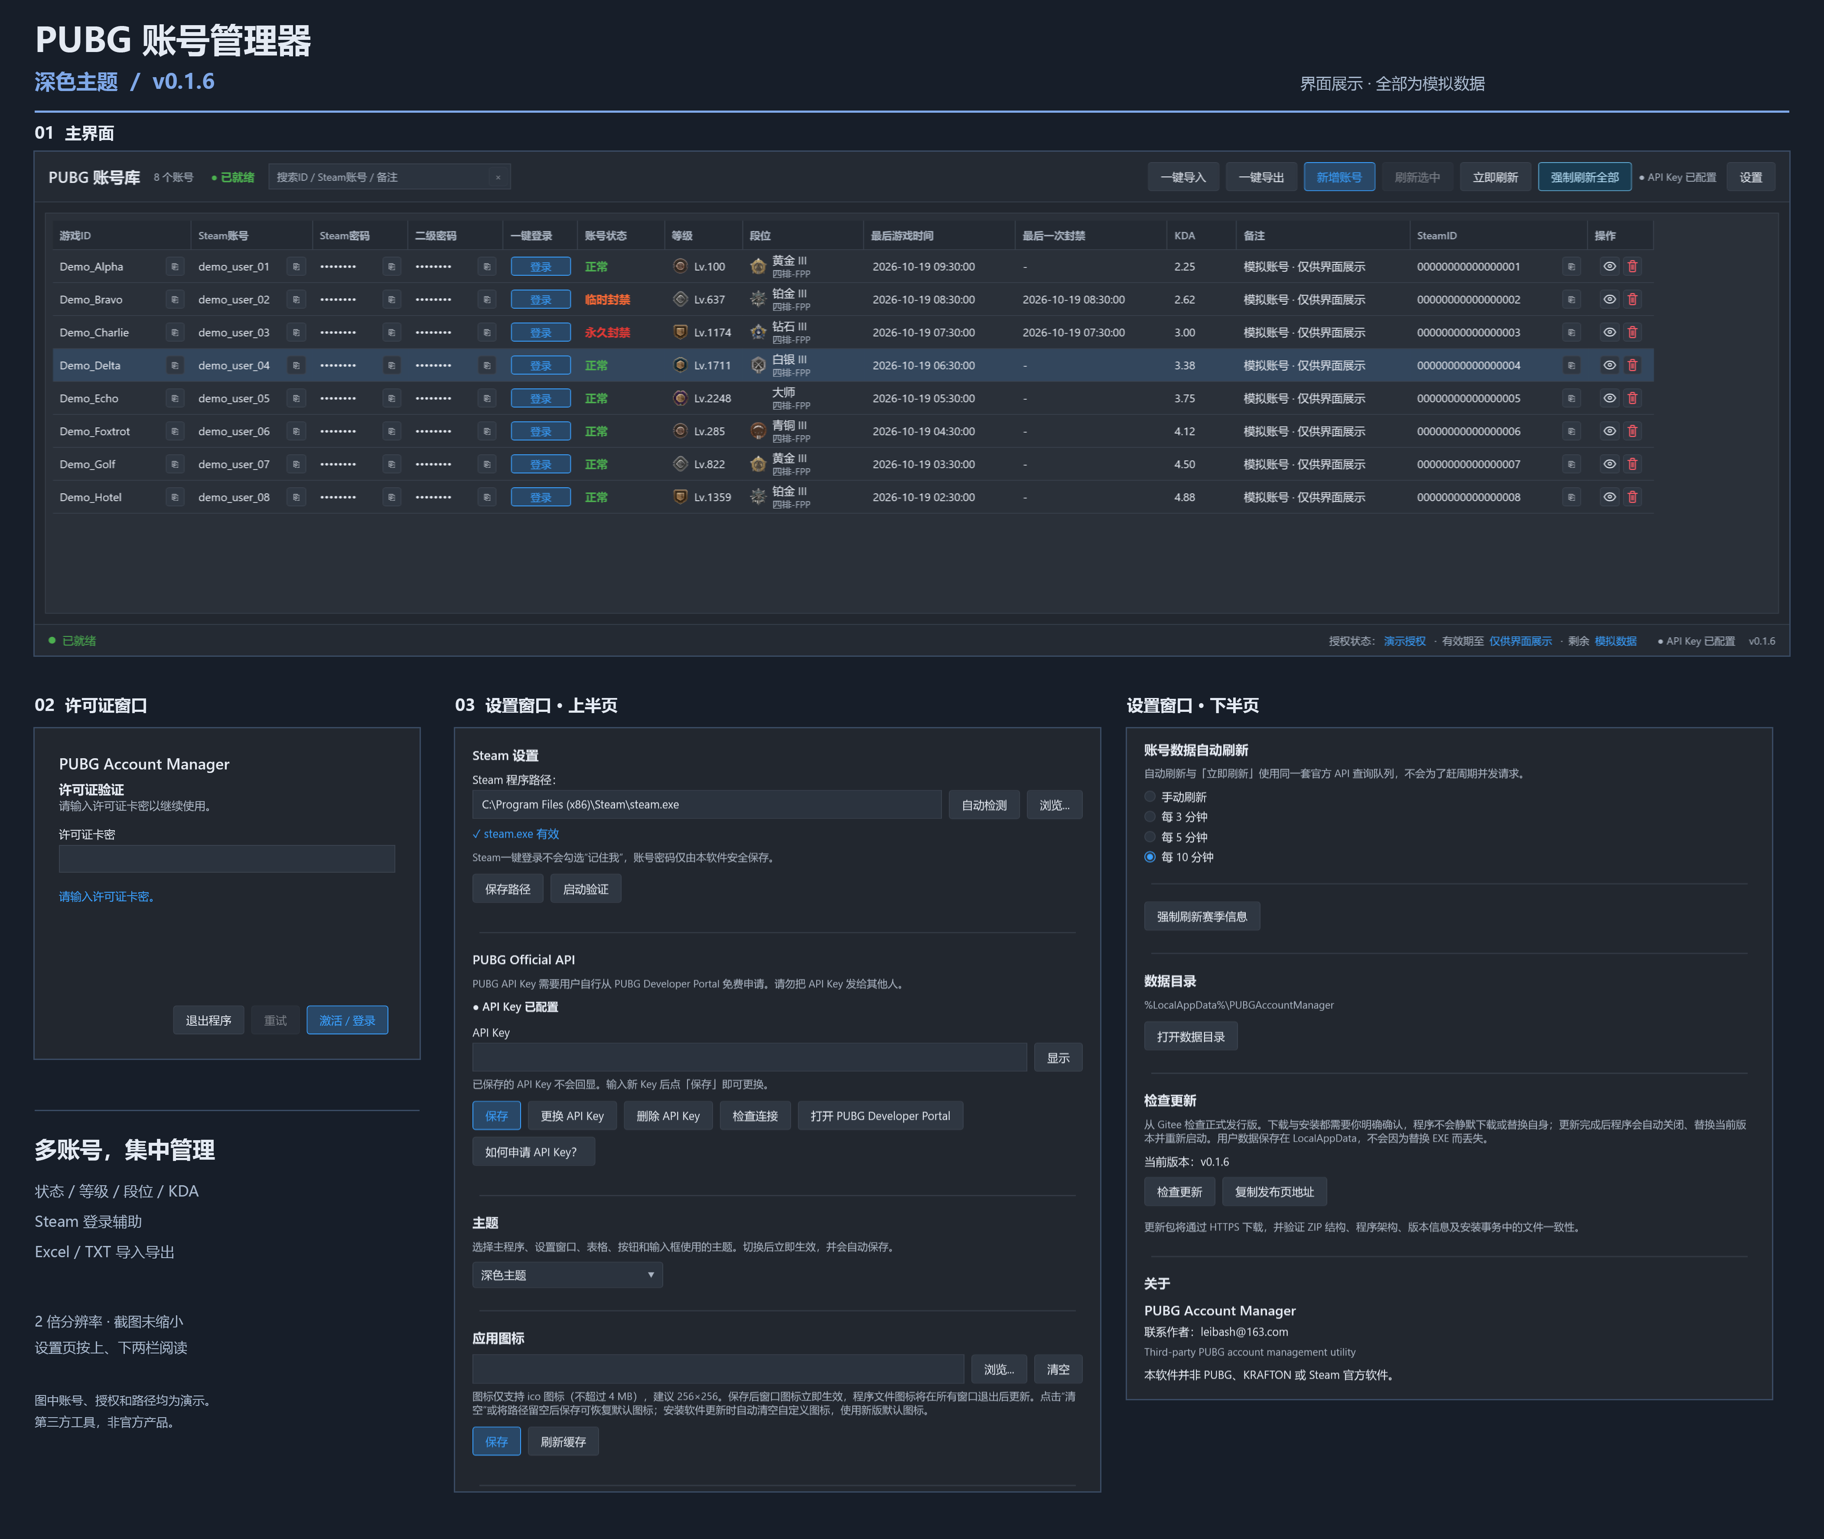The height and width of the screenshot is (1539, 1824).
Task: Click 检查更新 button
Action: pos(1179,1193)
